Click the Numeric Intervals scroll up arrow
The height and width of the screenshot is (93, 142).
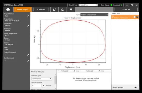coord(56,74)
